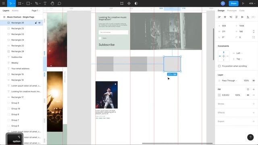Image resolution: width=258 pixels, height=145 pixels.
Task: Select the Frame tool
Action: (20, 3)
